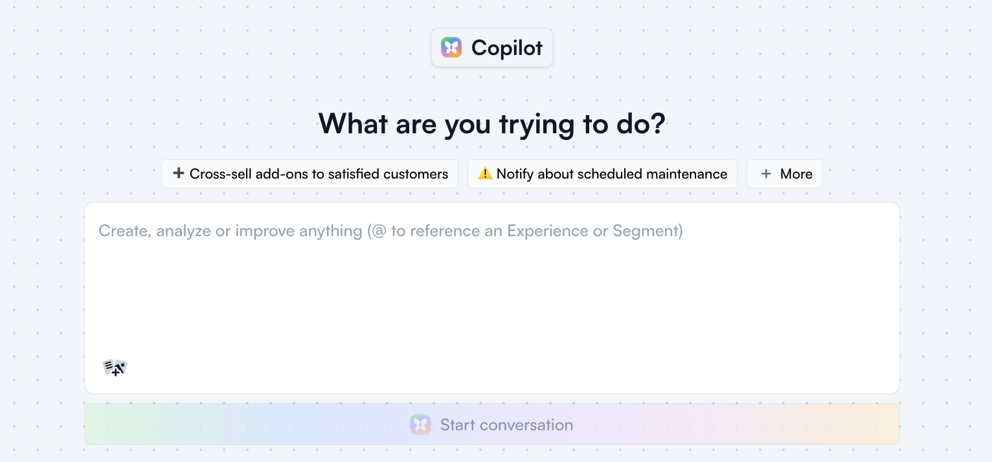Click the plus icon before Cross-sell add-ons
This screenshot has height=462, width=992.
179,173
